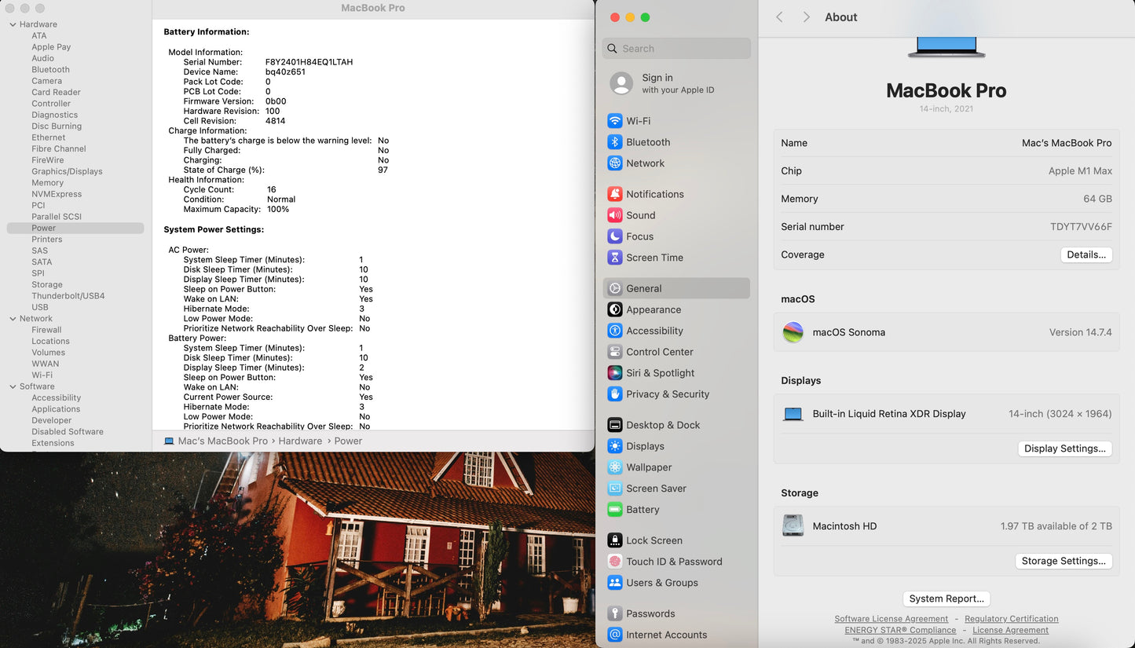Open Wi-Fi settings icon in sidebar
The height and width of the screenshot is (648, 1135).
click(x=615, y=121)
